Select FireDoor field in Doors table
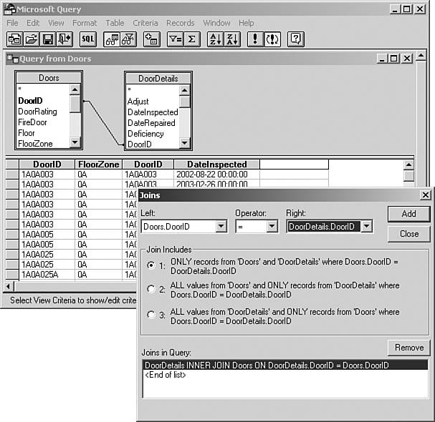This screenshot has width=435, height=422. 32,122
